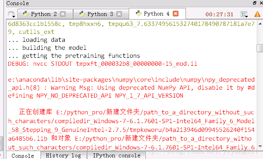Close the Python 4 tab with red X
263x159 pixels.
click(176, 14)
